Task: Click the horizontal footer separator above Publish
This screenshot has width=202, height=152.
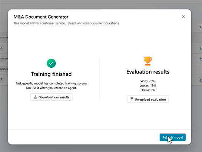Action: point(99,130)
